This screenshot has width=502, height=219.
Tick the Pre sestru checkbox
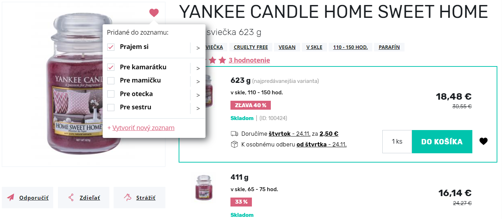111,107
